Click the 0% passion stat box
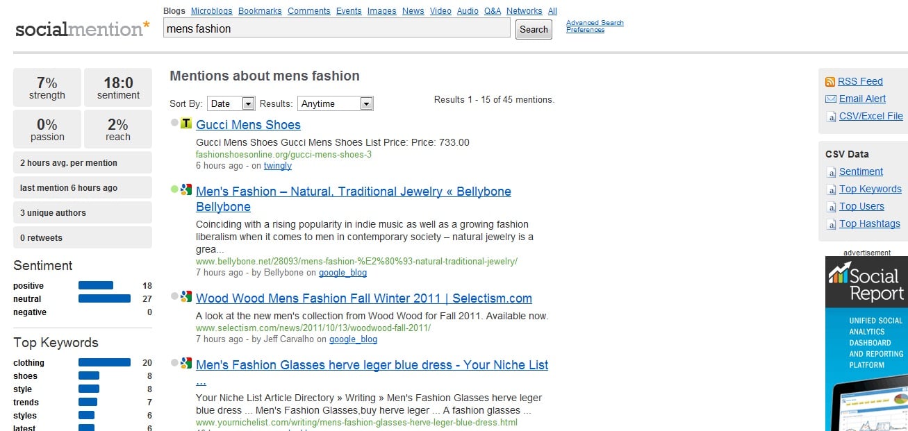908x431 pixels. click(47, 129)
